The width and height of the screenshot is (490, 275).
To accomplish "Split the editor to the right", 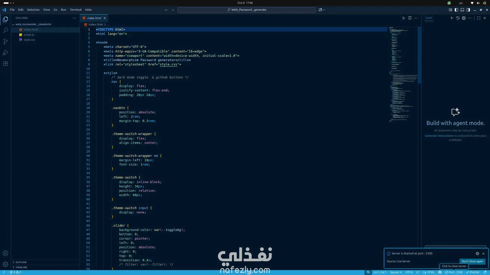I will click(x=410, y=18).
